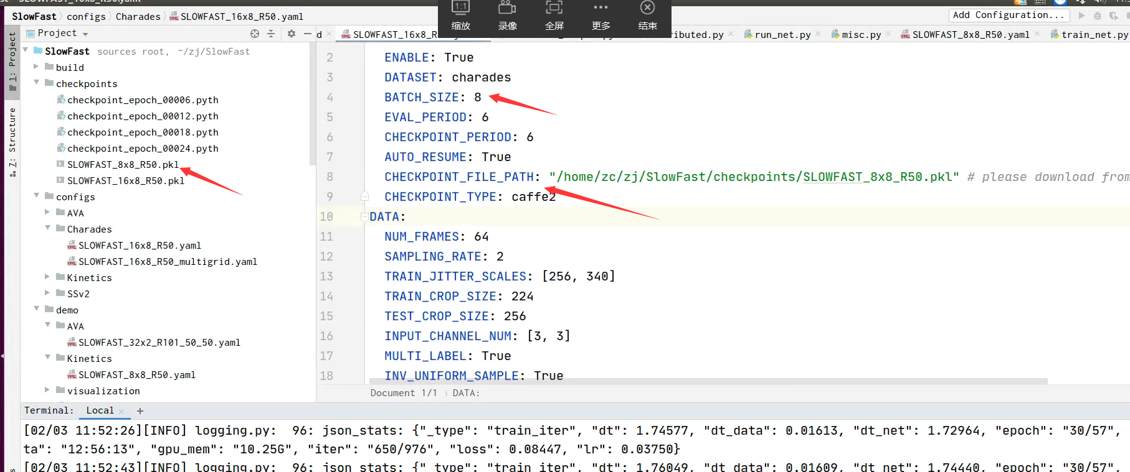Select checkpoint_epoch_00024.pyth file

(x=143, y=149)
